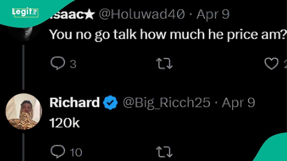Open Richard's reply Apr 9 timestamp

tap(238, 103)
